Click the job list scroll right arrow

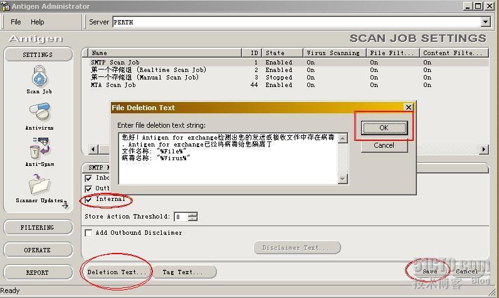point(484,149)
